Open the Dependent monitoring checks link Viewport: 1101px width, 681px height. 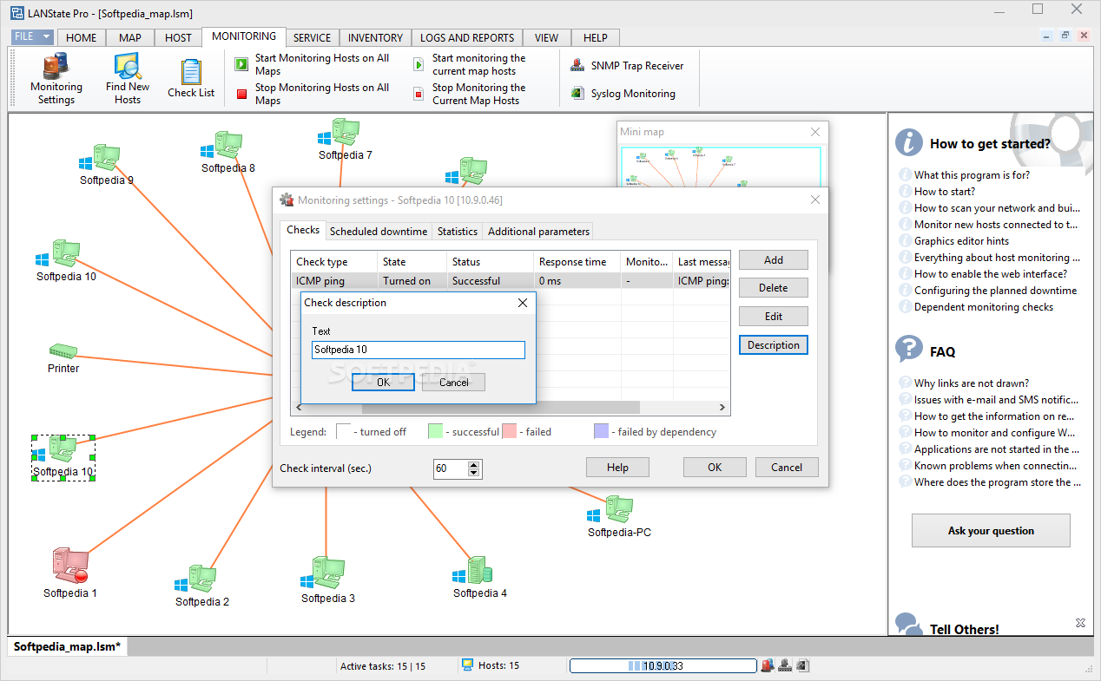pos(984,306)
